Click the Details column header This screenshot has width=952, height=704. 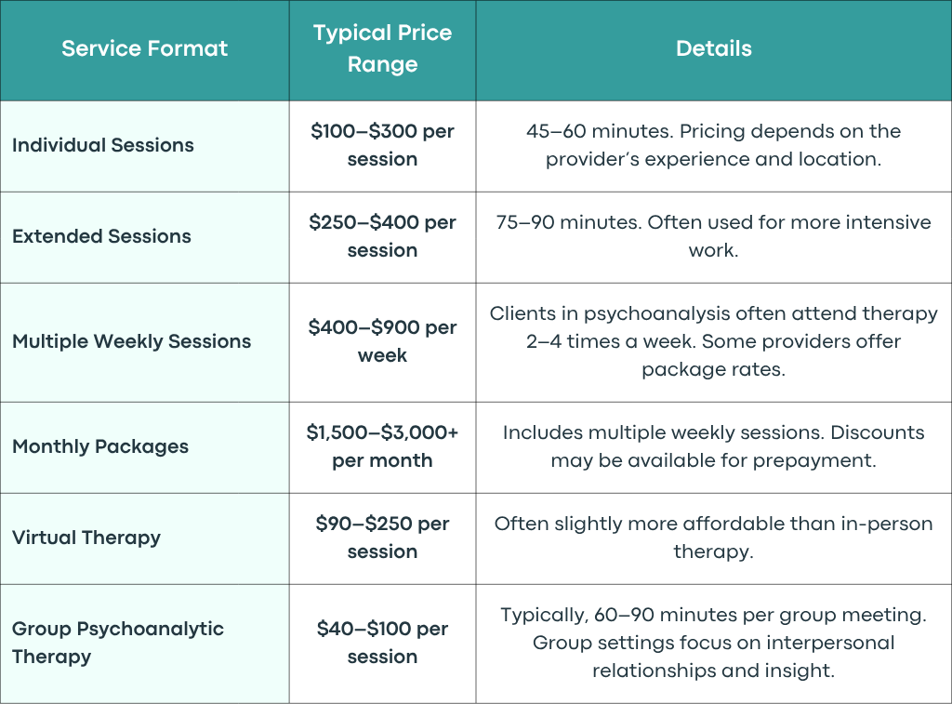[714, 48]
